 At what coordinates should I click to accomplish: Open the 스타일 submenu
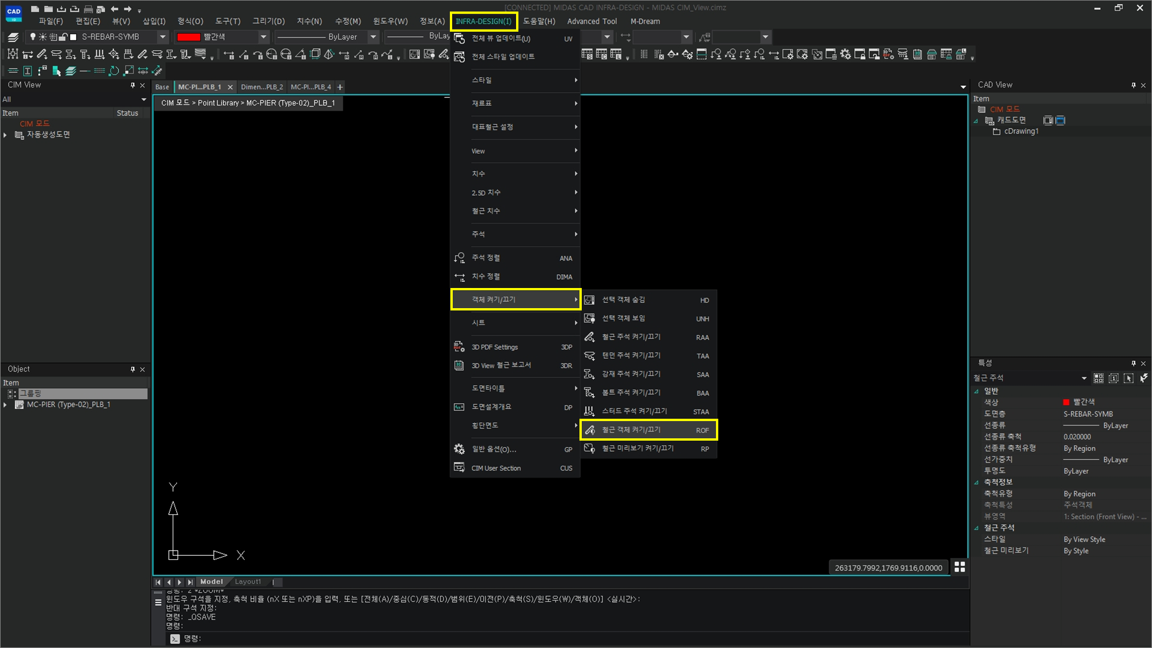tap(515, 80)
